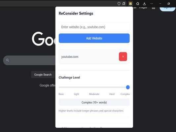
Task: Click the Challenge Level slider handle
Action: [x=128, y=87]
